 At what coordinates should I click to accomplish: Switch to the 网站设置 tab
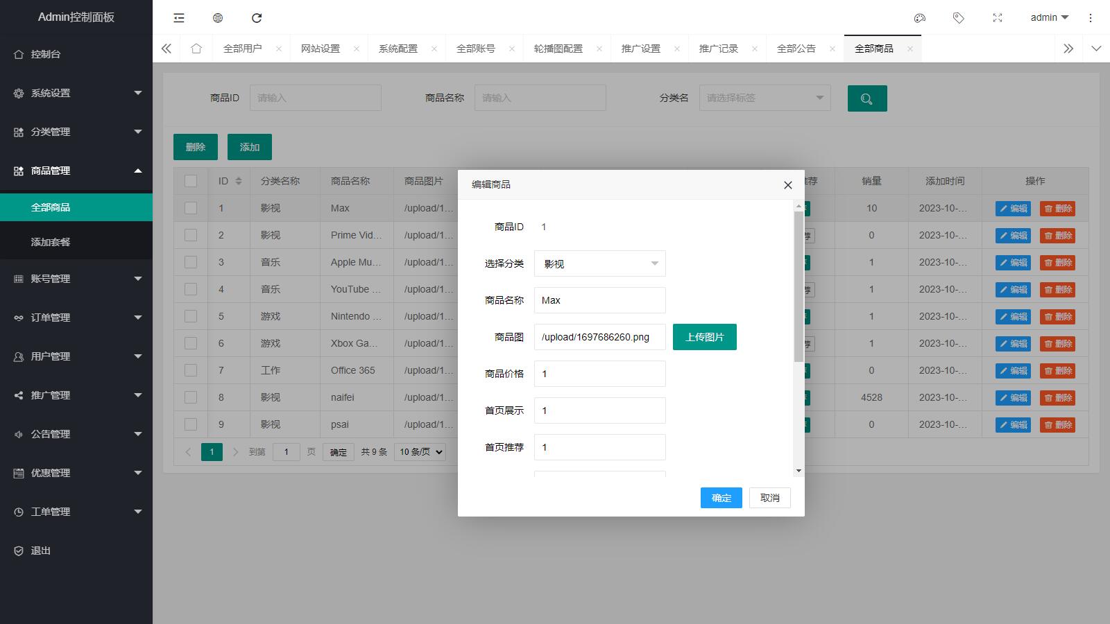(x=321, y=49)
